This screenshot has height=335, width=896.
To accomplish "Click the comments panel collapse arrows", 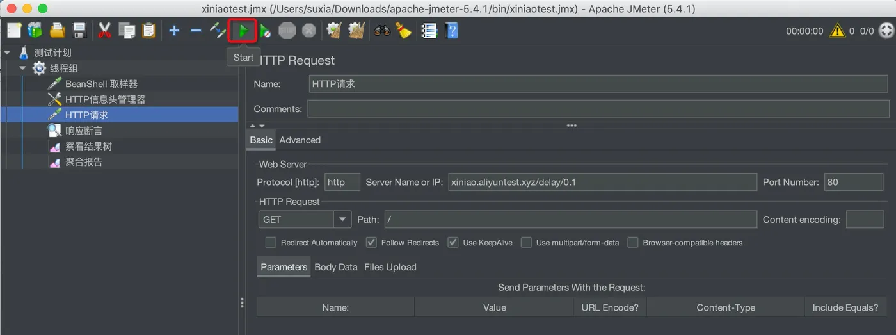I will [x=257, y=126].
